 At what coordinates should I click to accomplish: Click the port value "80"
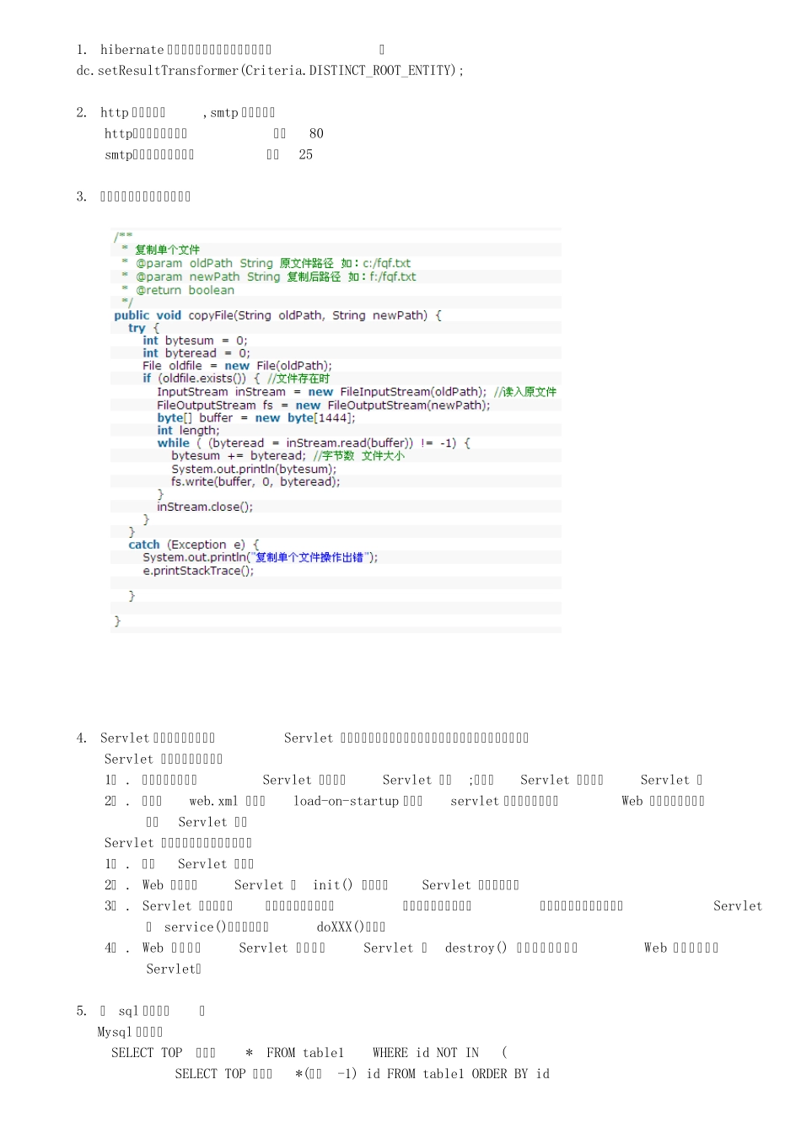point(316,133)
